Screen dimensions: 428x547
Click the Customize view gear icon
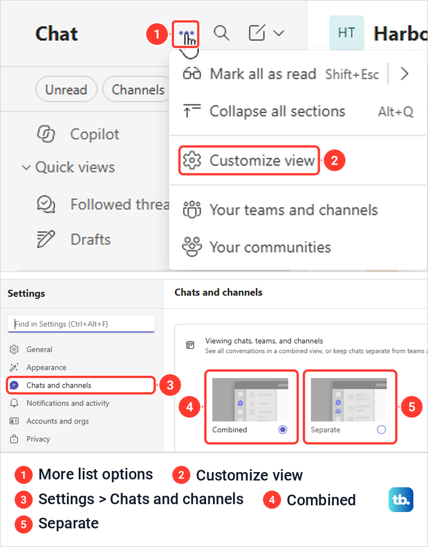click(x=192, y=161)
